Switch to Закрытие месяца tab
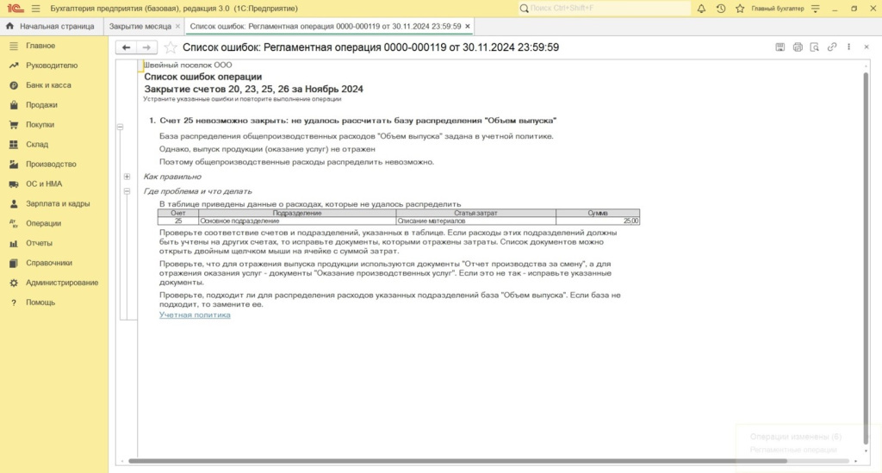This screenshot has width=882, height=473. point(140,27)
